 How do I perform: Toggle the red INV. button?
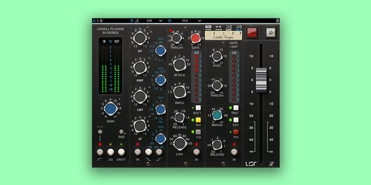tap(236, 132)
